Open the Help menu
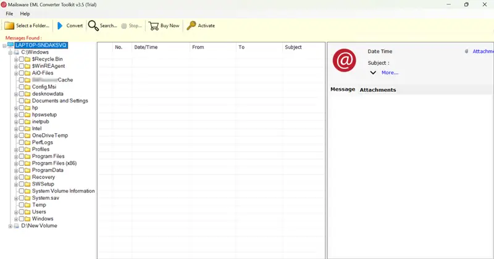 tap(25, 14)
